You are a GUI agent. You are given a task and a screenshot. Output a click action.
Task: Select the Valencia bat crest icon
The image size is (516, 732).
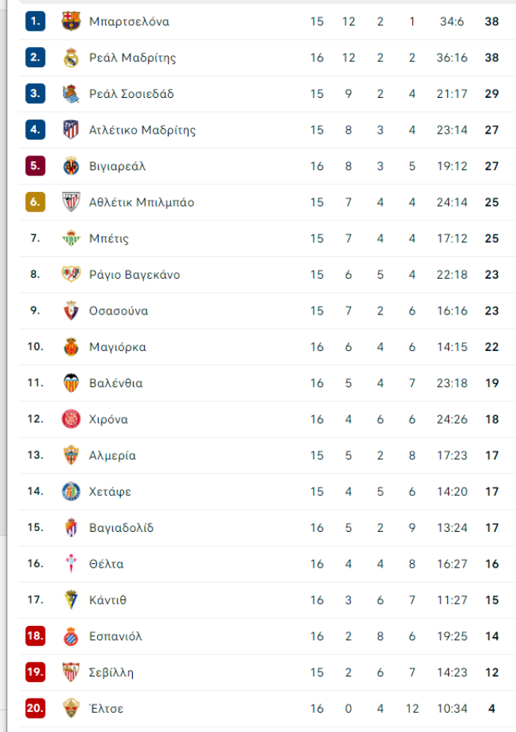point(71,383)
